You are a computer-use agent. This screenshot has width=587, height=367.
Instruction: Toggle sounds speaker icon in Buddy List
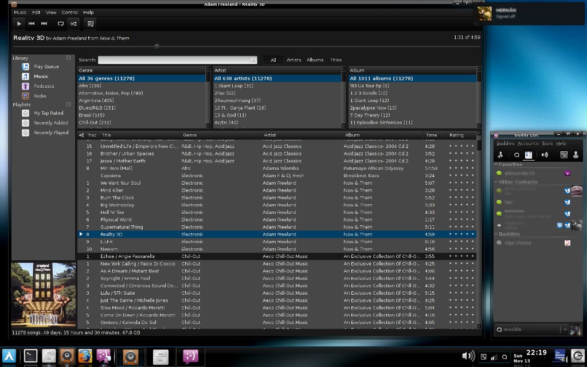pos(545,155)
